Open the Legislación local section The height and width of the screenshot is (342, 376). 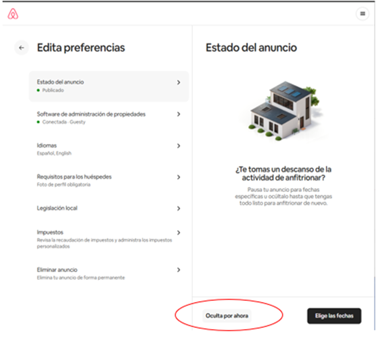(x=109, y=209)
